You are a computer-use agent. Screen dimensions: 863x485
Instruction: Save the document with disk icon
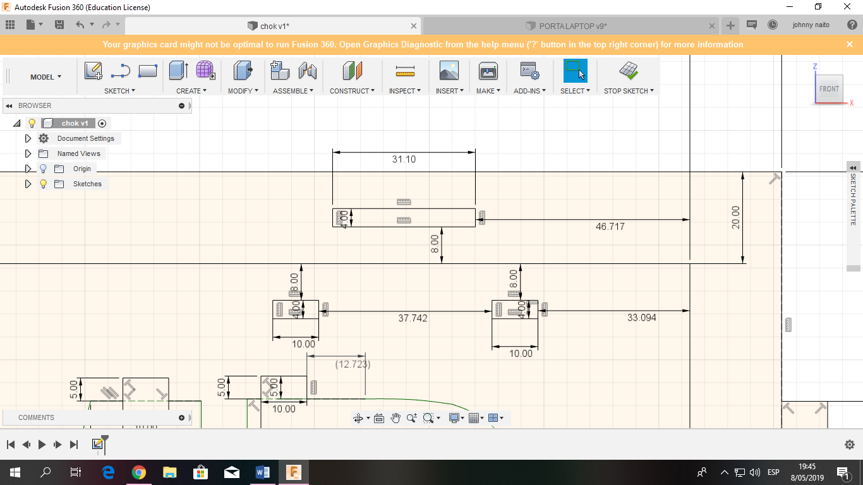pyautogui.click(x=59, y=25)
